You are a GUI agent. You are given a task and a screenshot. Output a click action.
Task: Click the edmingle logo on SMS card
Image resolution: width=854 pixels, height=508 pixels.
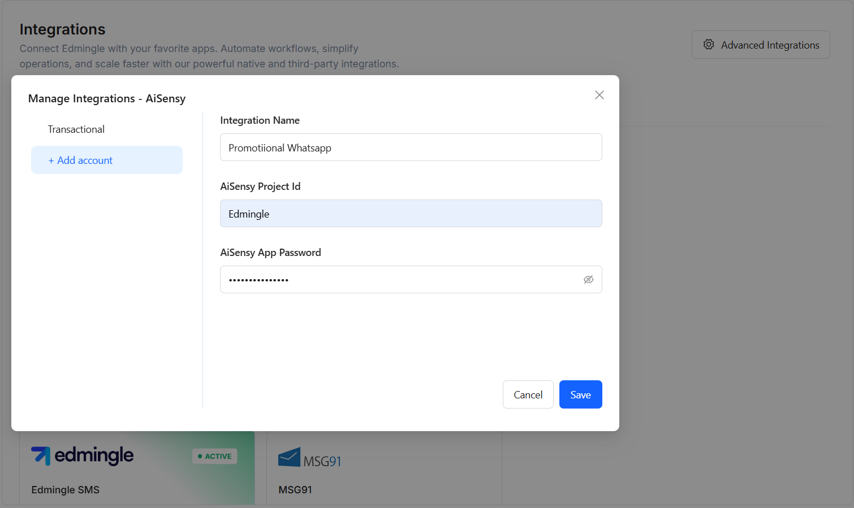[83, 455]
